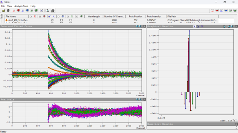Zoom out on Data and Fitted Curve plot
238x133 pixels.
tap(140, 26)
